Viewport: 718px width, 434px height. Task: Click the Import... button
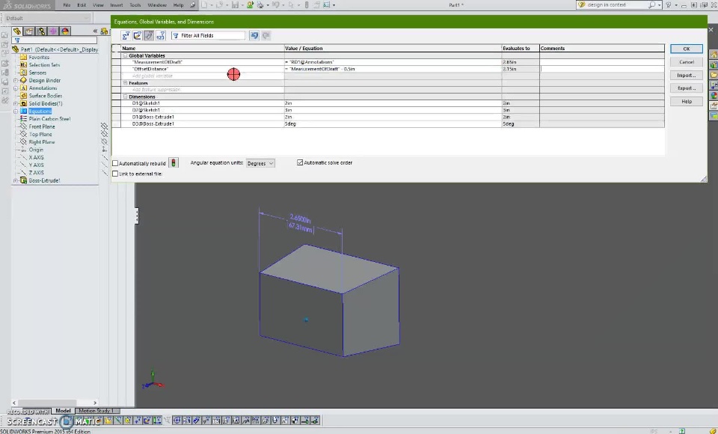[687, 75]
